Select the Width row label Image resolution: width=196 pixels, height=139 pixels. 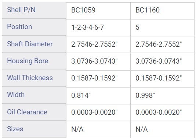point(16,95)
